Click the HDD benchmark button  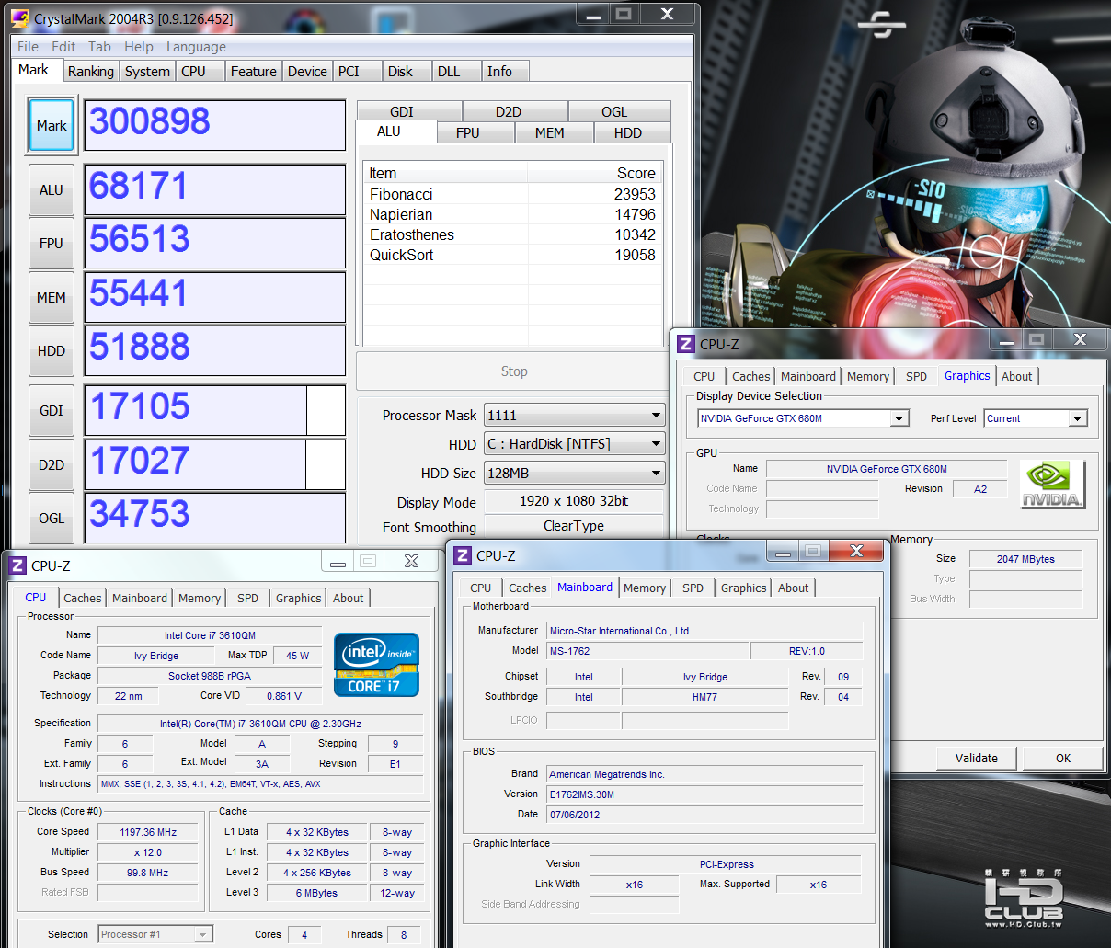tap(52, 350)
